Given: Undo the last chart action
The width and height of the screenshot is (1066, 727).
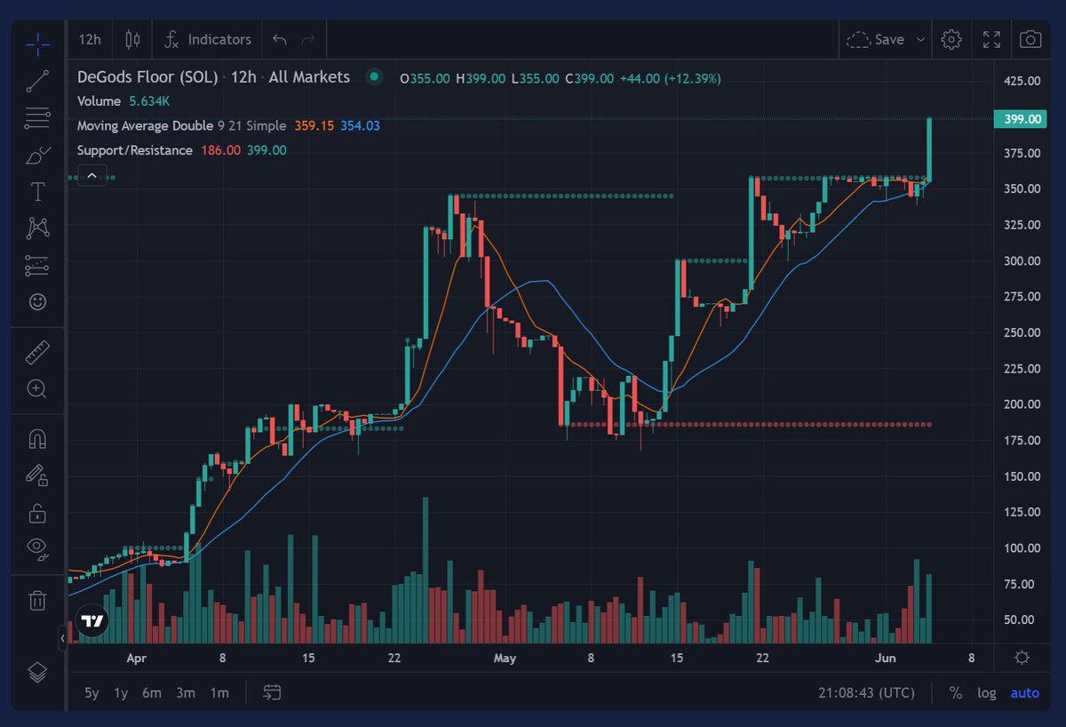Looking at the screenshot, I should (280, 39).
